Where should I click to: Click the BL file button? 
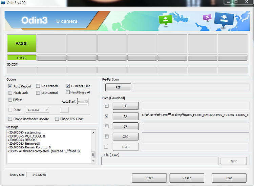[x=126, y=106]
